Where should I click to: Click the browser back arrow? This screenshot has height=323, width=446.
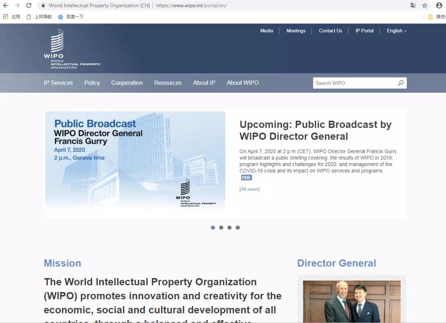(6, 5)
